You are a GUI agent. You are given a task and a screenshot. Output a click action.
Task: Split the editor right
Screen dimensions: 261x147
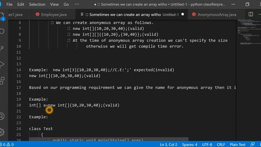click(251, 14)
